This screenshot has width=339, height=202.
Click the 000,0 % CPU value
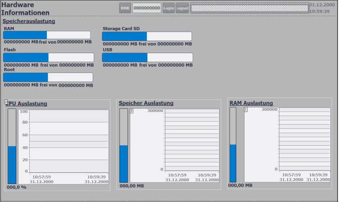pyautogui.click(x=16, y=187)
